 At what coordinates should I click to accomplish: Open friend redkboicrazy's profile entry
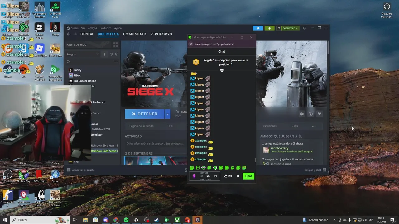(x=287, y=150)
